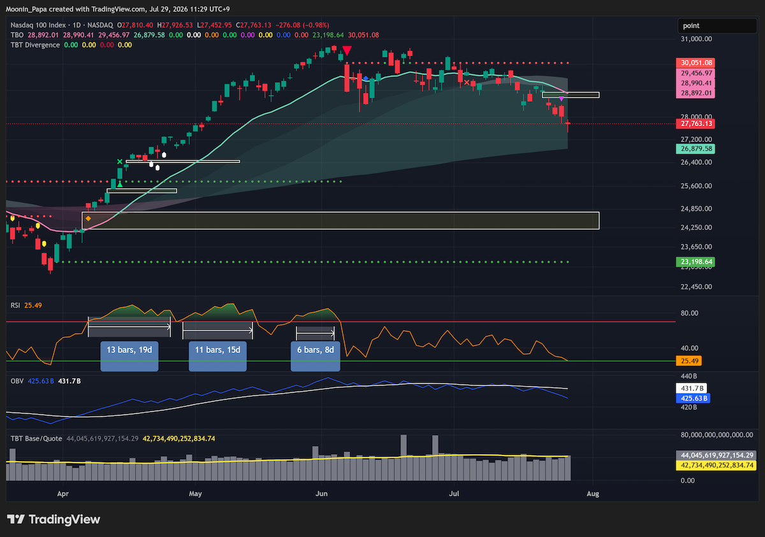The image size is (765, 537).
Task: Click the red down-triangle sell marker near June peak
Action: pos(347,51)
